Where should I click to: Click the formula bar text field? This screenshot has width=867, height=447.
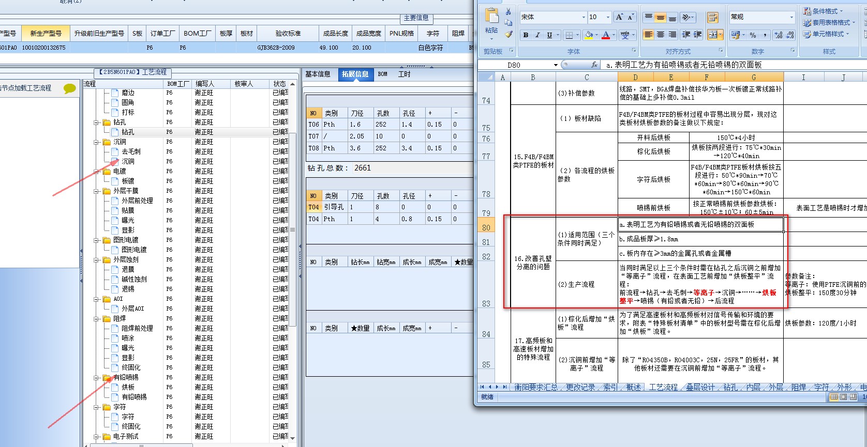tap(735, 65)
